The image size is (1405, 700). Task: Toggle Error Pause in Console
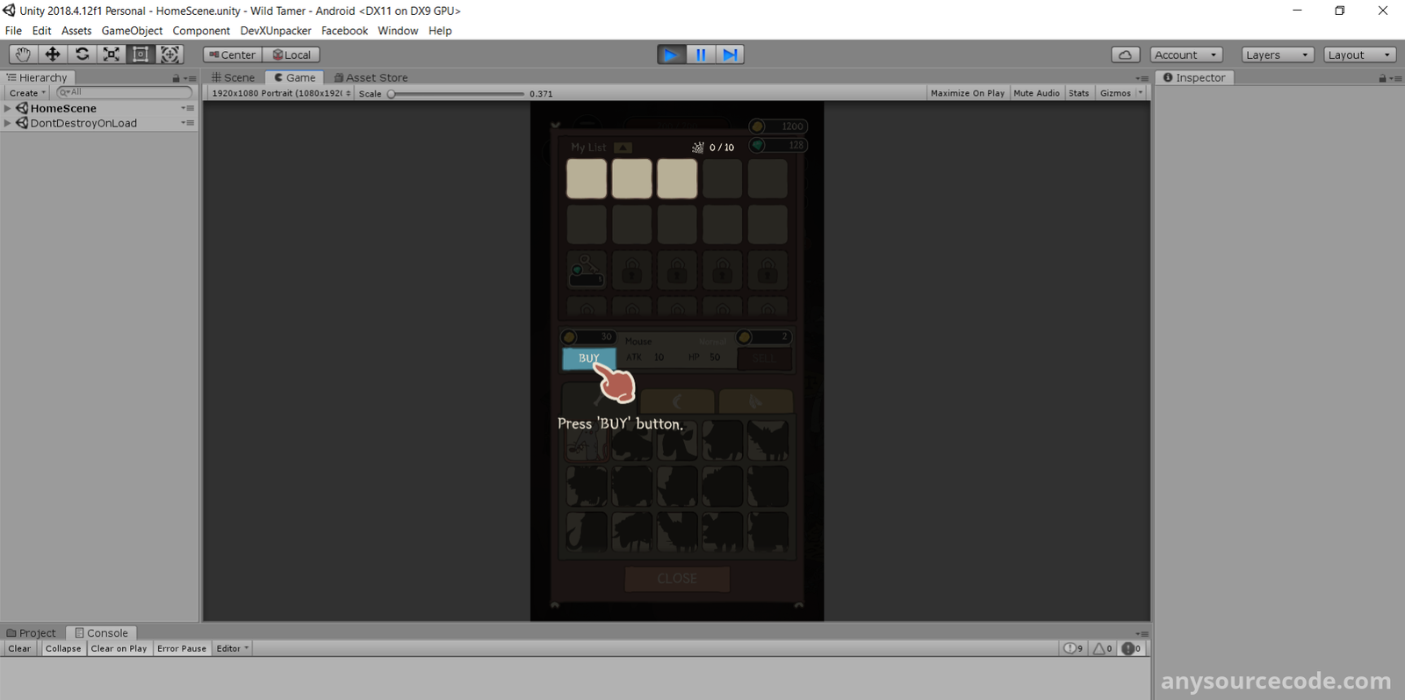[182, 649]
